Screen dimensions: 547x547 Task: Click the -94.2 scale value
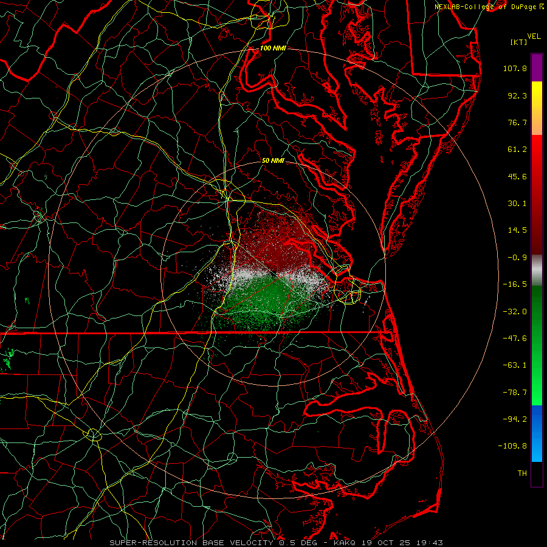click(515, 419)
